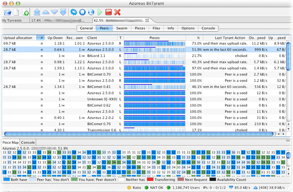Screen dimensions: 293x192
Task: Open a torrent file with the folder icon
Action: click(x=7, y=12)
